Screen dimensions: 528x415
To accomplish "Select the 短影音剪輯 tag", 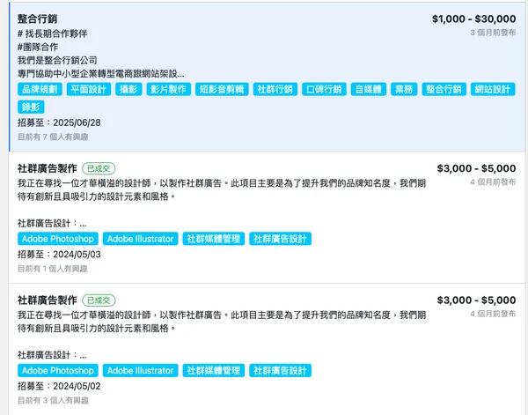I will (222, 89).
